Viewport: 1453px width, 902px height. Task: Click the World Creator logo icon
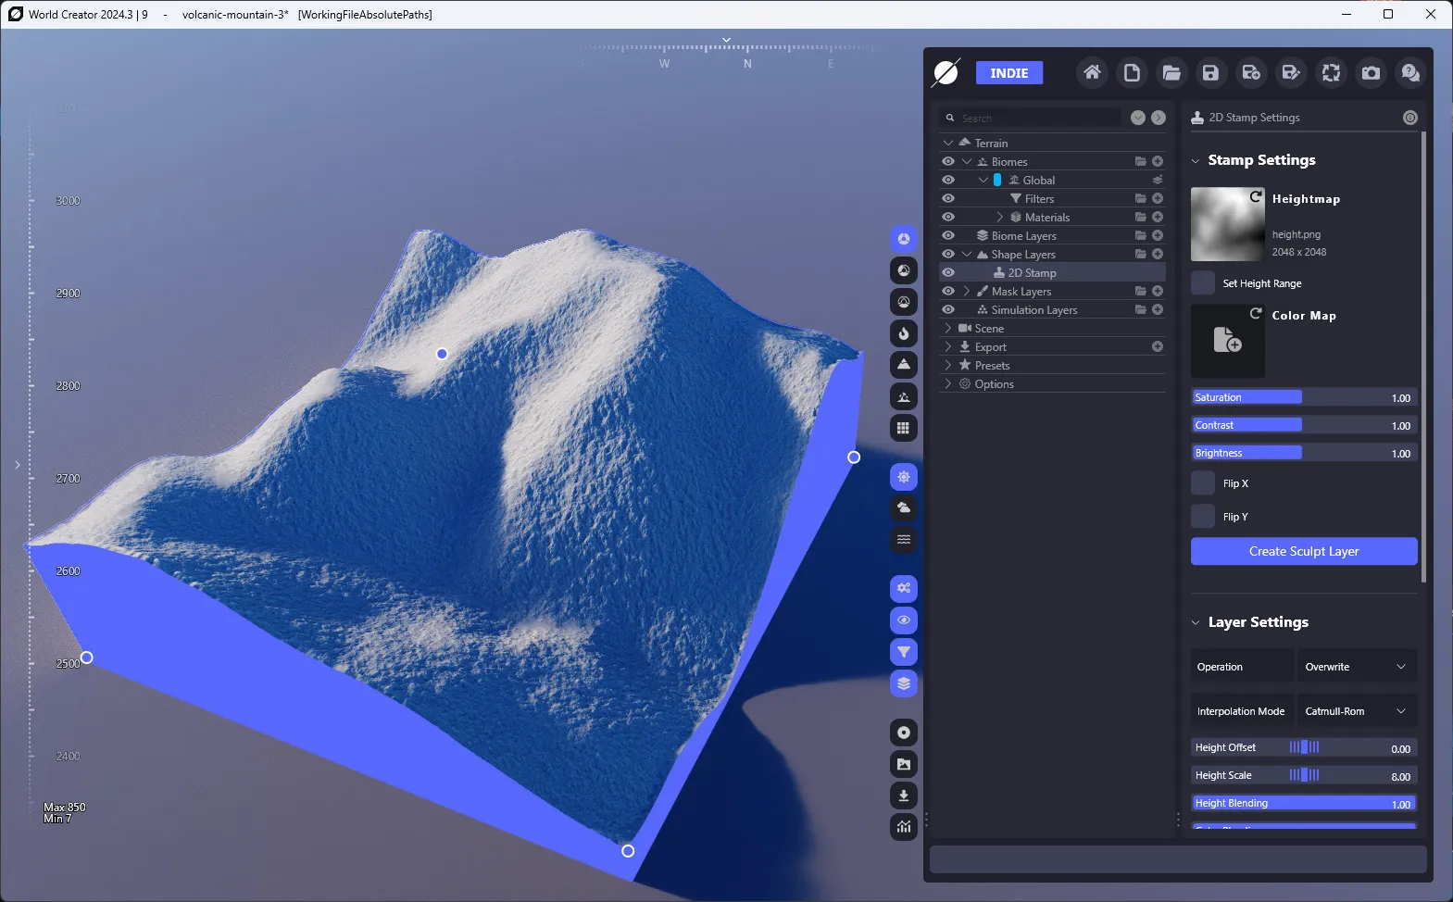pyautogui.click(x=946, y=72)
